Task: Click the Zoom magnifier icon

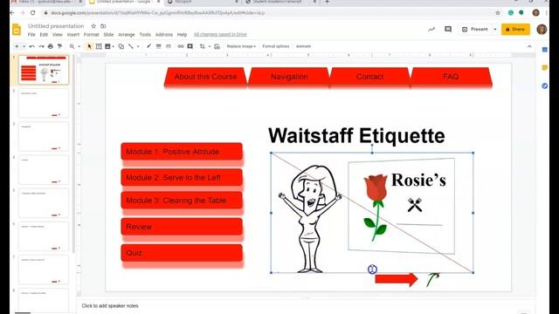Action: click(x=72, y=46)
